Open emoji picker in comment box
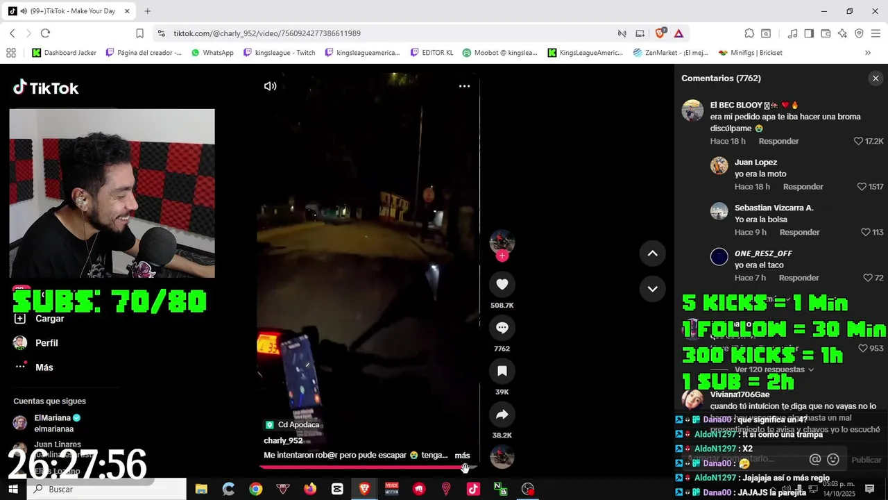Image resolution: width=888 pixels, height=500 pixels. tap(833, 460)
